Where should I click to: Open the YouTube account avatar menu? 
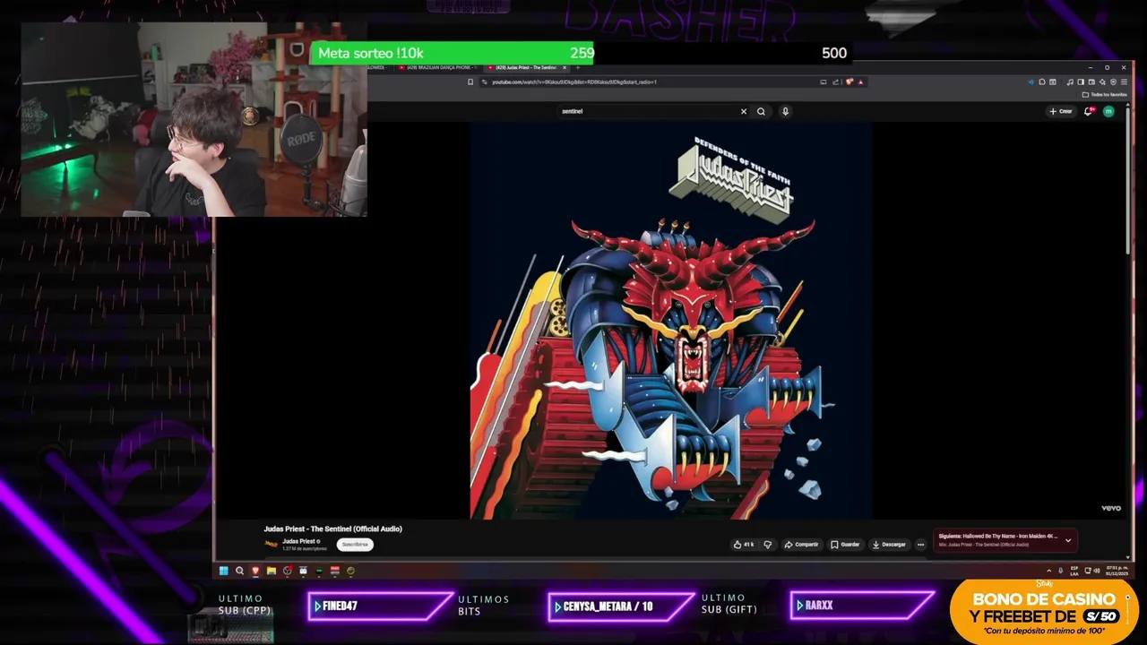pyautogui.click(x=1108, y=111)
